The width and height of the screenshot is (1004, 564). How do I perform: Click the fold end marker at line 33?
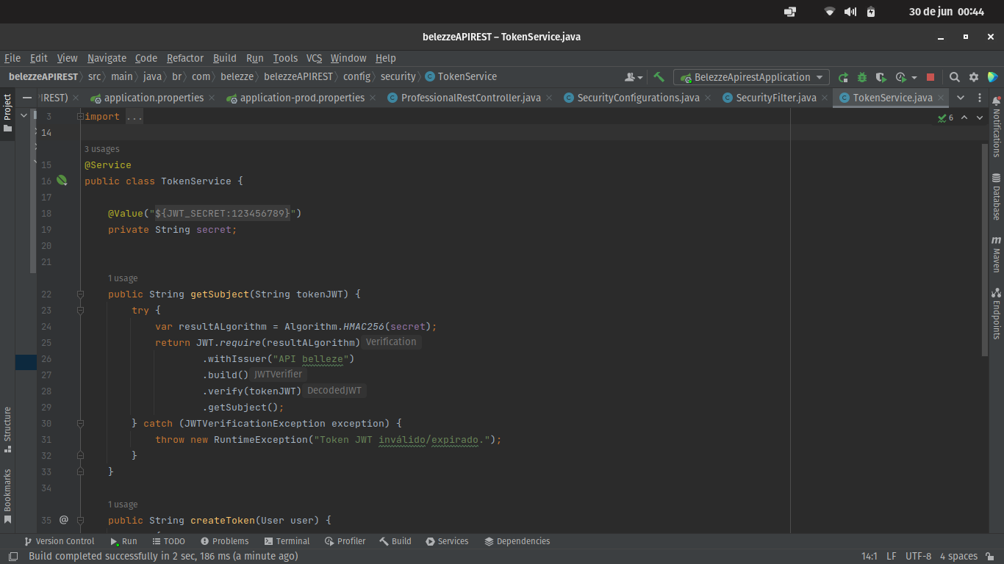click(x=80, y=472)
